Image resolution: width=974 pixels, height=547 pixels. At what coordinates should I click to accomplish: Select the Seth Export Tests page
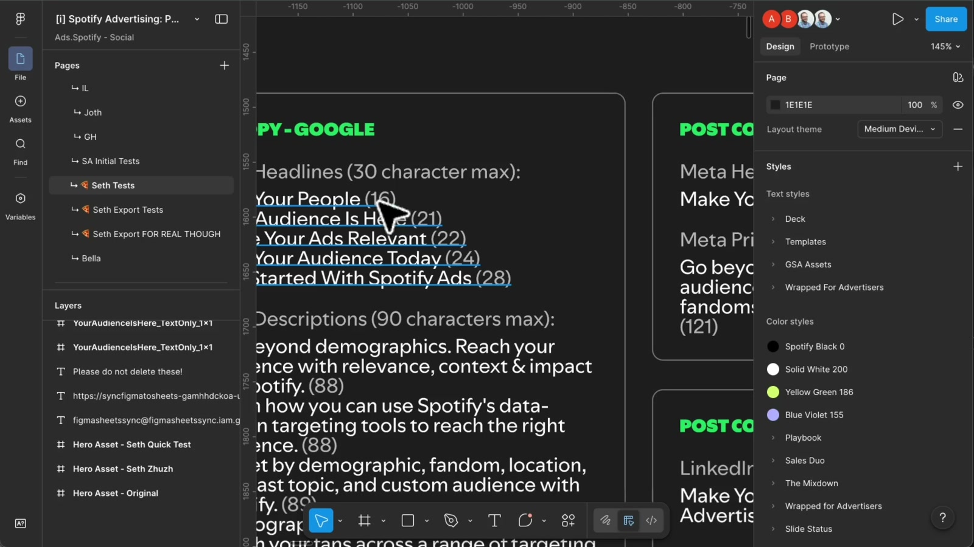(141, 210)
